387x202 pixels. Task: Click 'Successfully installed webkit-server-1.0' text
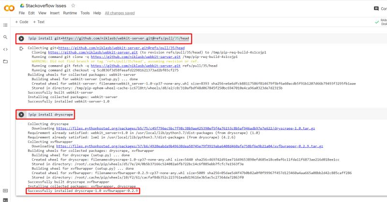click(x=68, y=101)
